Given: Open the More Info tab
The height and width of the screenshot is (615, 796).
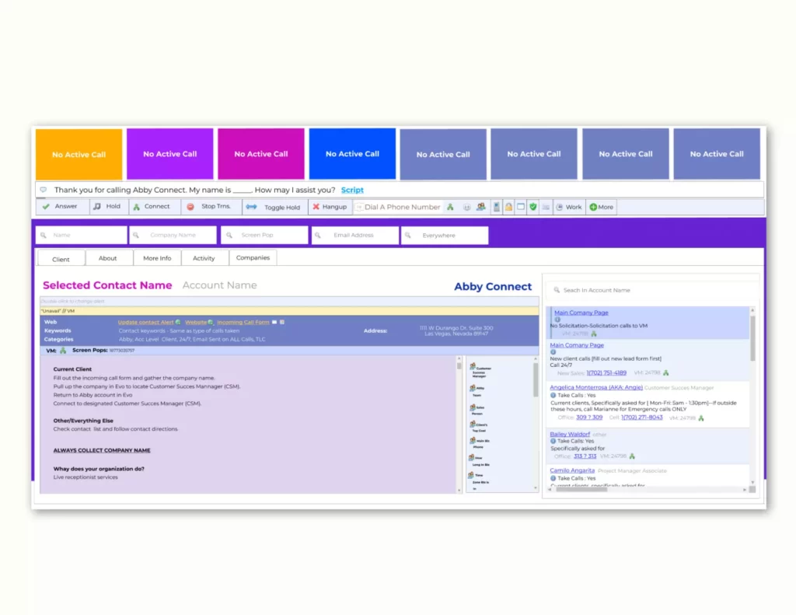Looking at the screenshot, I should [x=157, y=258].
